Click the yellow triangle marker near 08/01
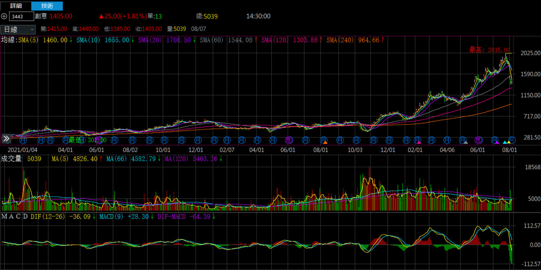The height and width of the screenshot is (270, 541). 509,142
